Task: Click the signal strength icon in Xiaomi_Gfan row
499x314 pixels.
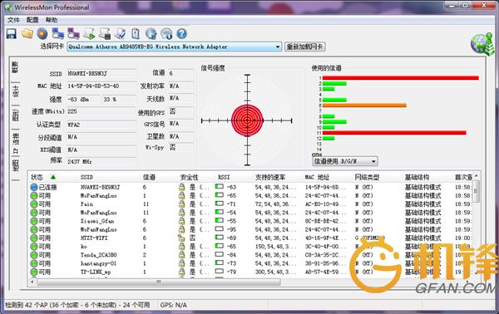Action: point(220,221)
